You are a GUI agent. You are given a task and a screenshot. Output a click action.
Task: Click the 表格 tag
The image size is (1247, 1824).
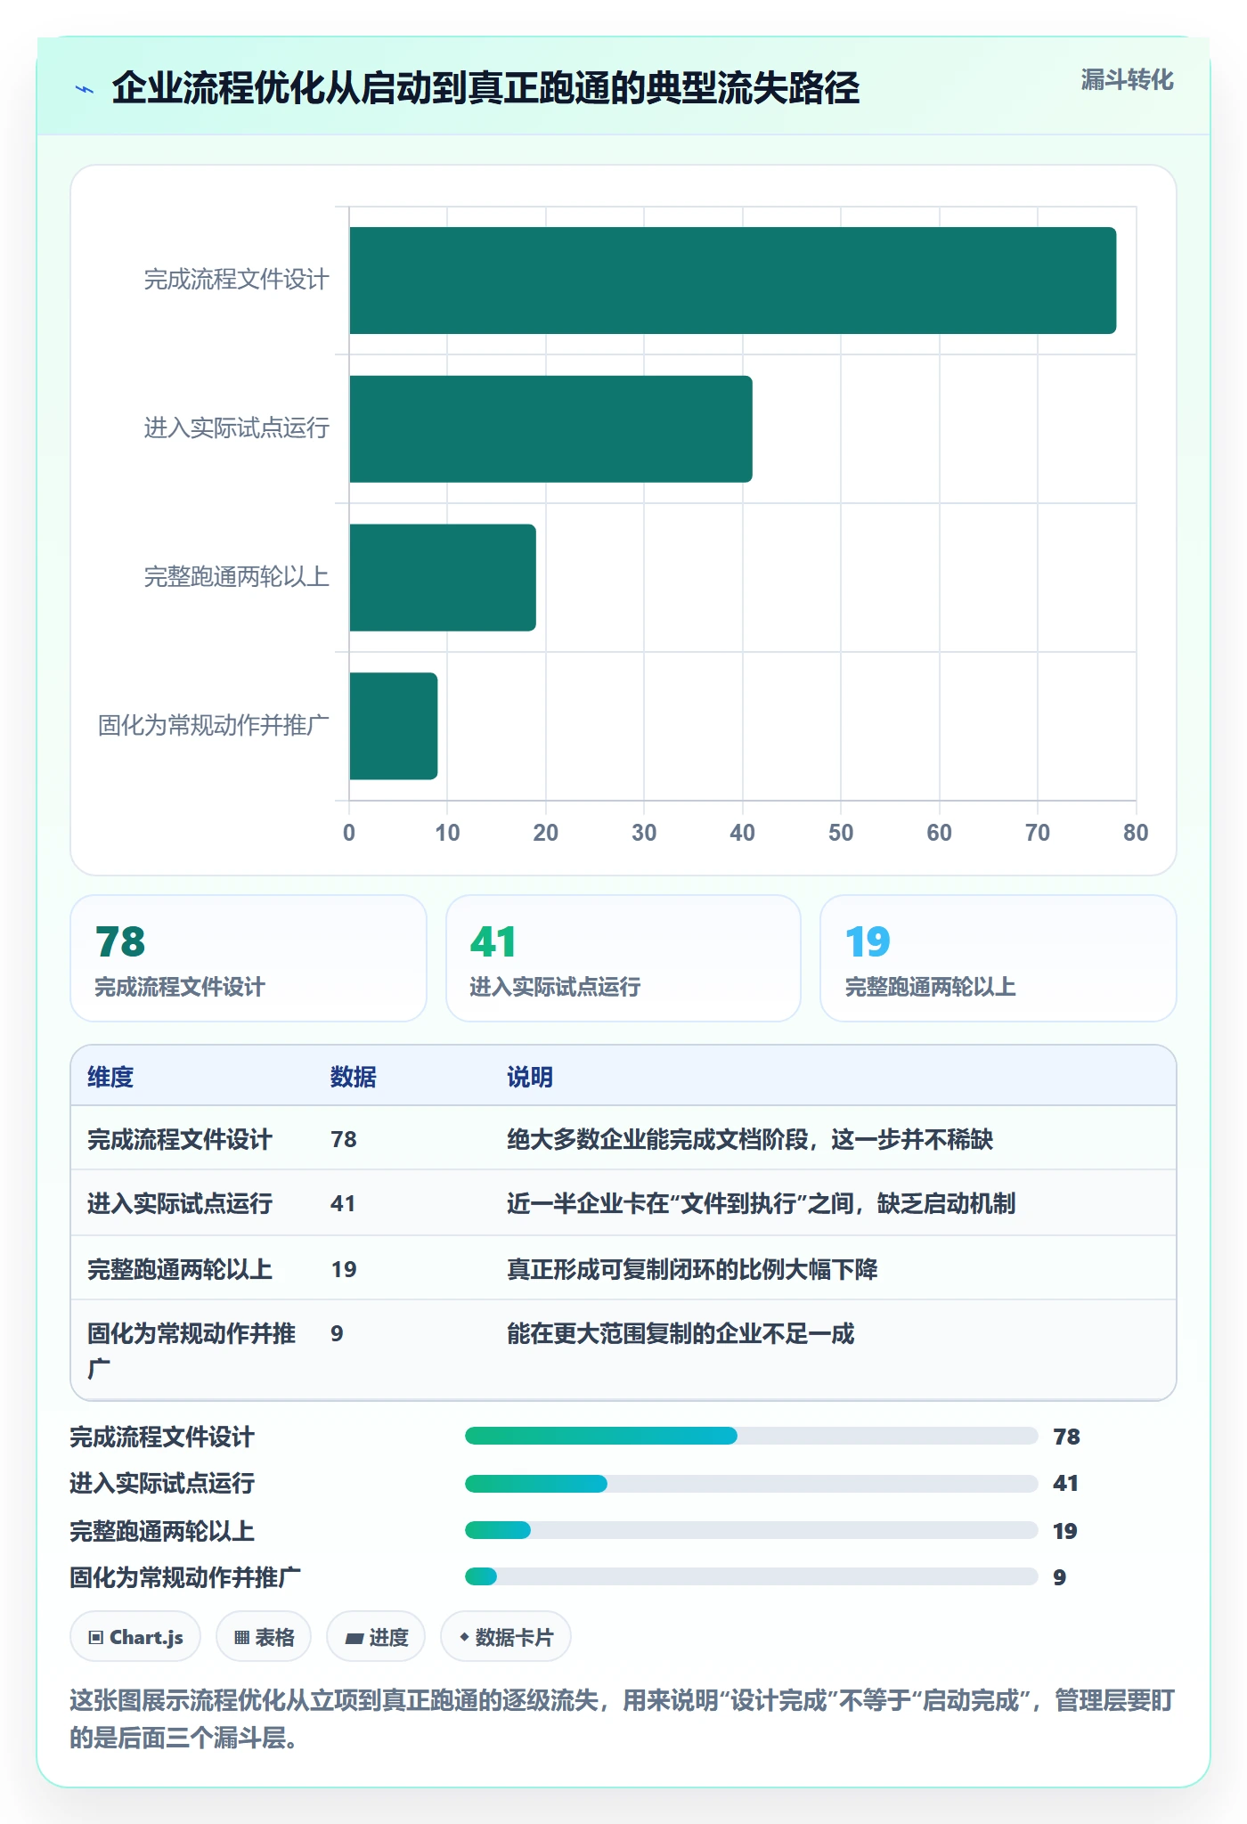264,1637
